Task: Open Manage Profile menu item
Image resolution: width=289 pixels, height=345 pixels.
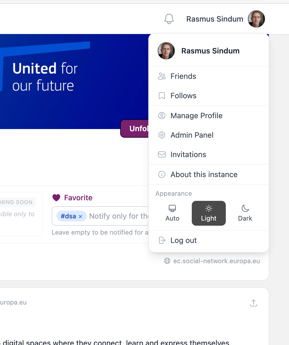Action: pos(196,116)
